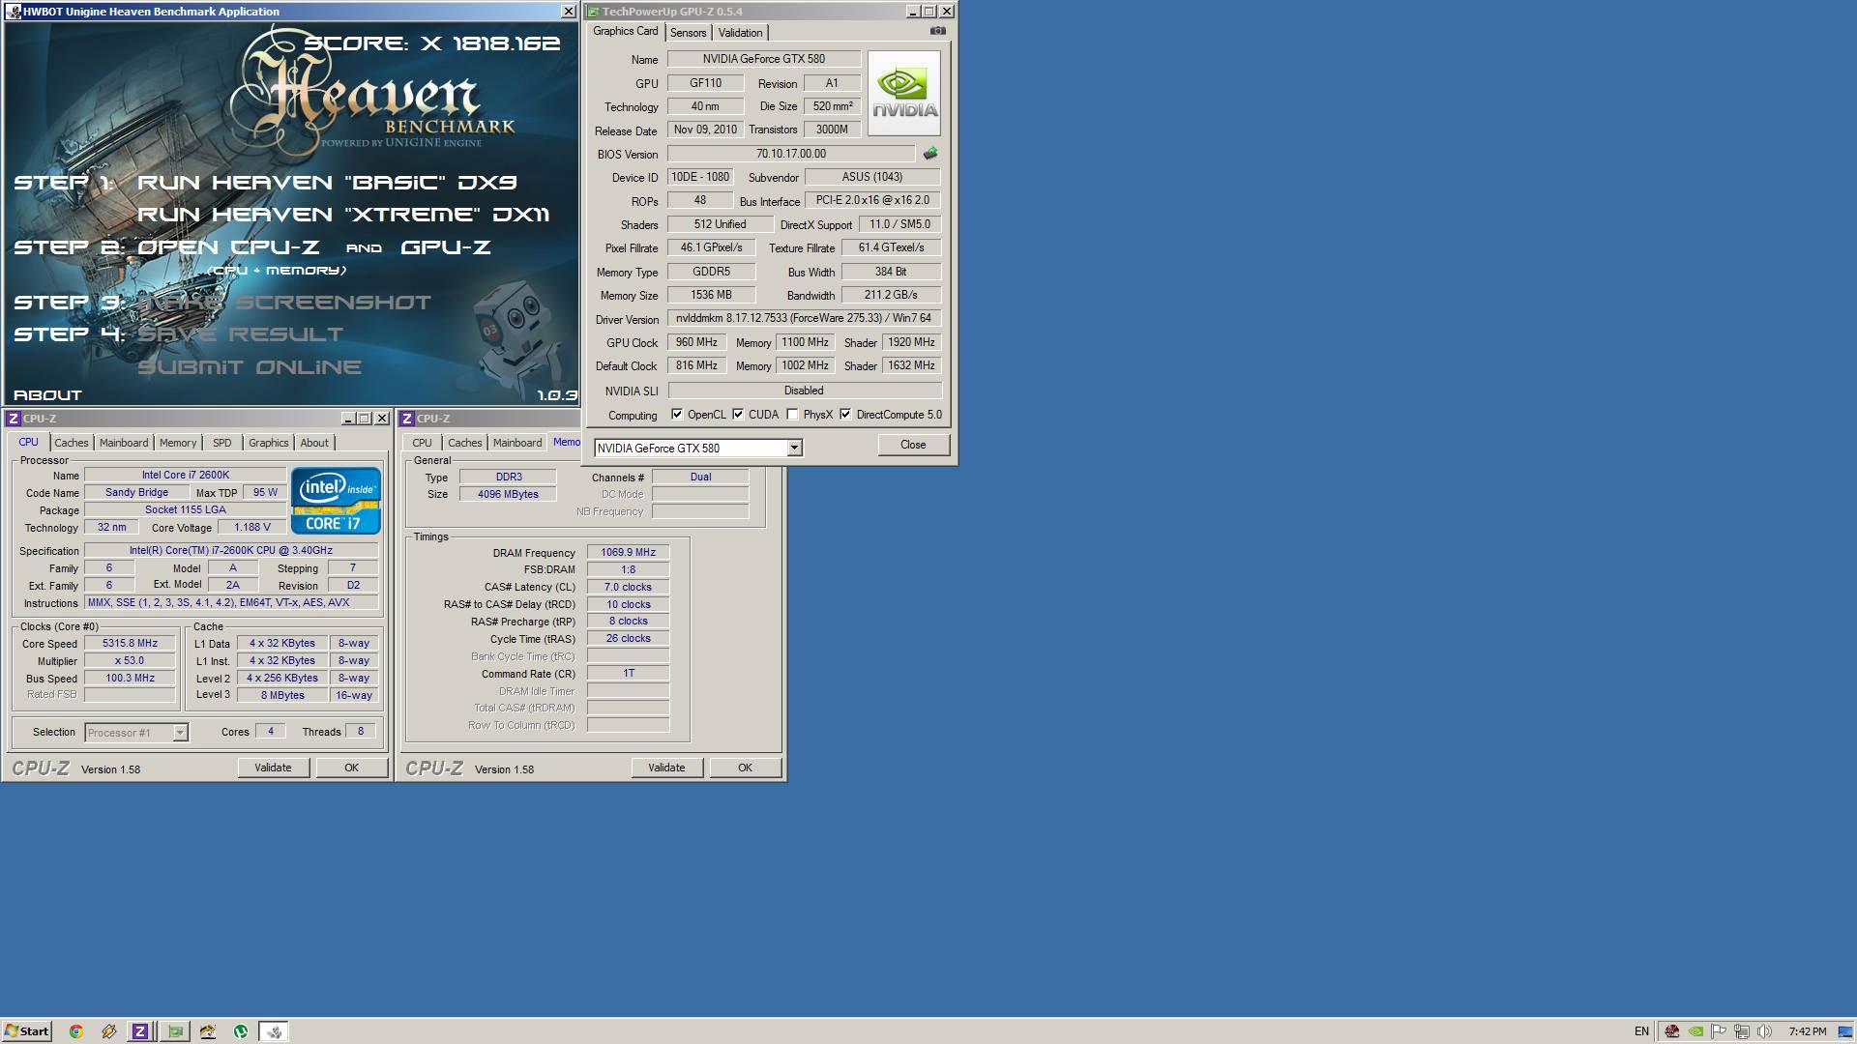1857x1044 pixels.
Task: Open Chrome from the taskbar
Action: tap(75, 1031)
